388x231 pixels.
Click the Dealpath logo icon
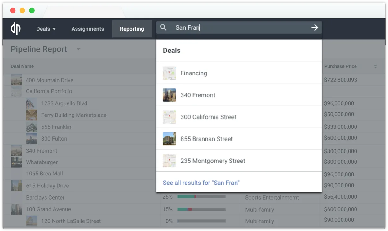15,28
